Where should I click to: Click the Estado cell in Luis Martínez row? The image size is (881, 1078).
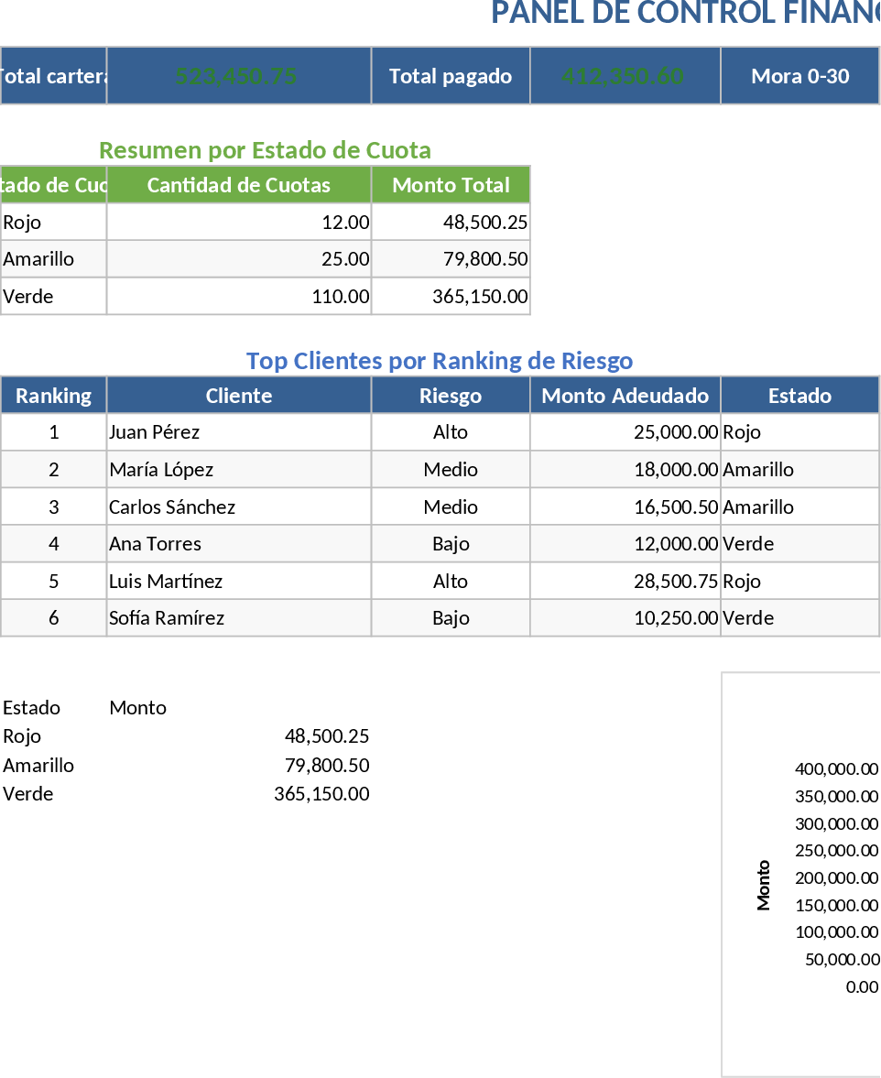click(799, 582)
